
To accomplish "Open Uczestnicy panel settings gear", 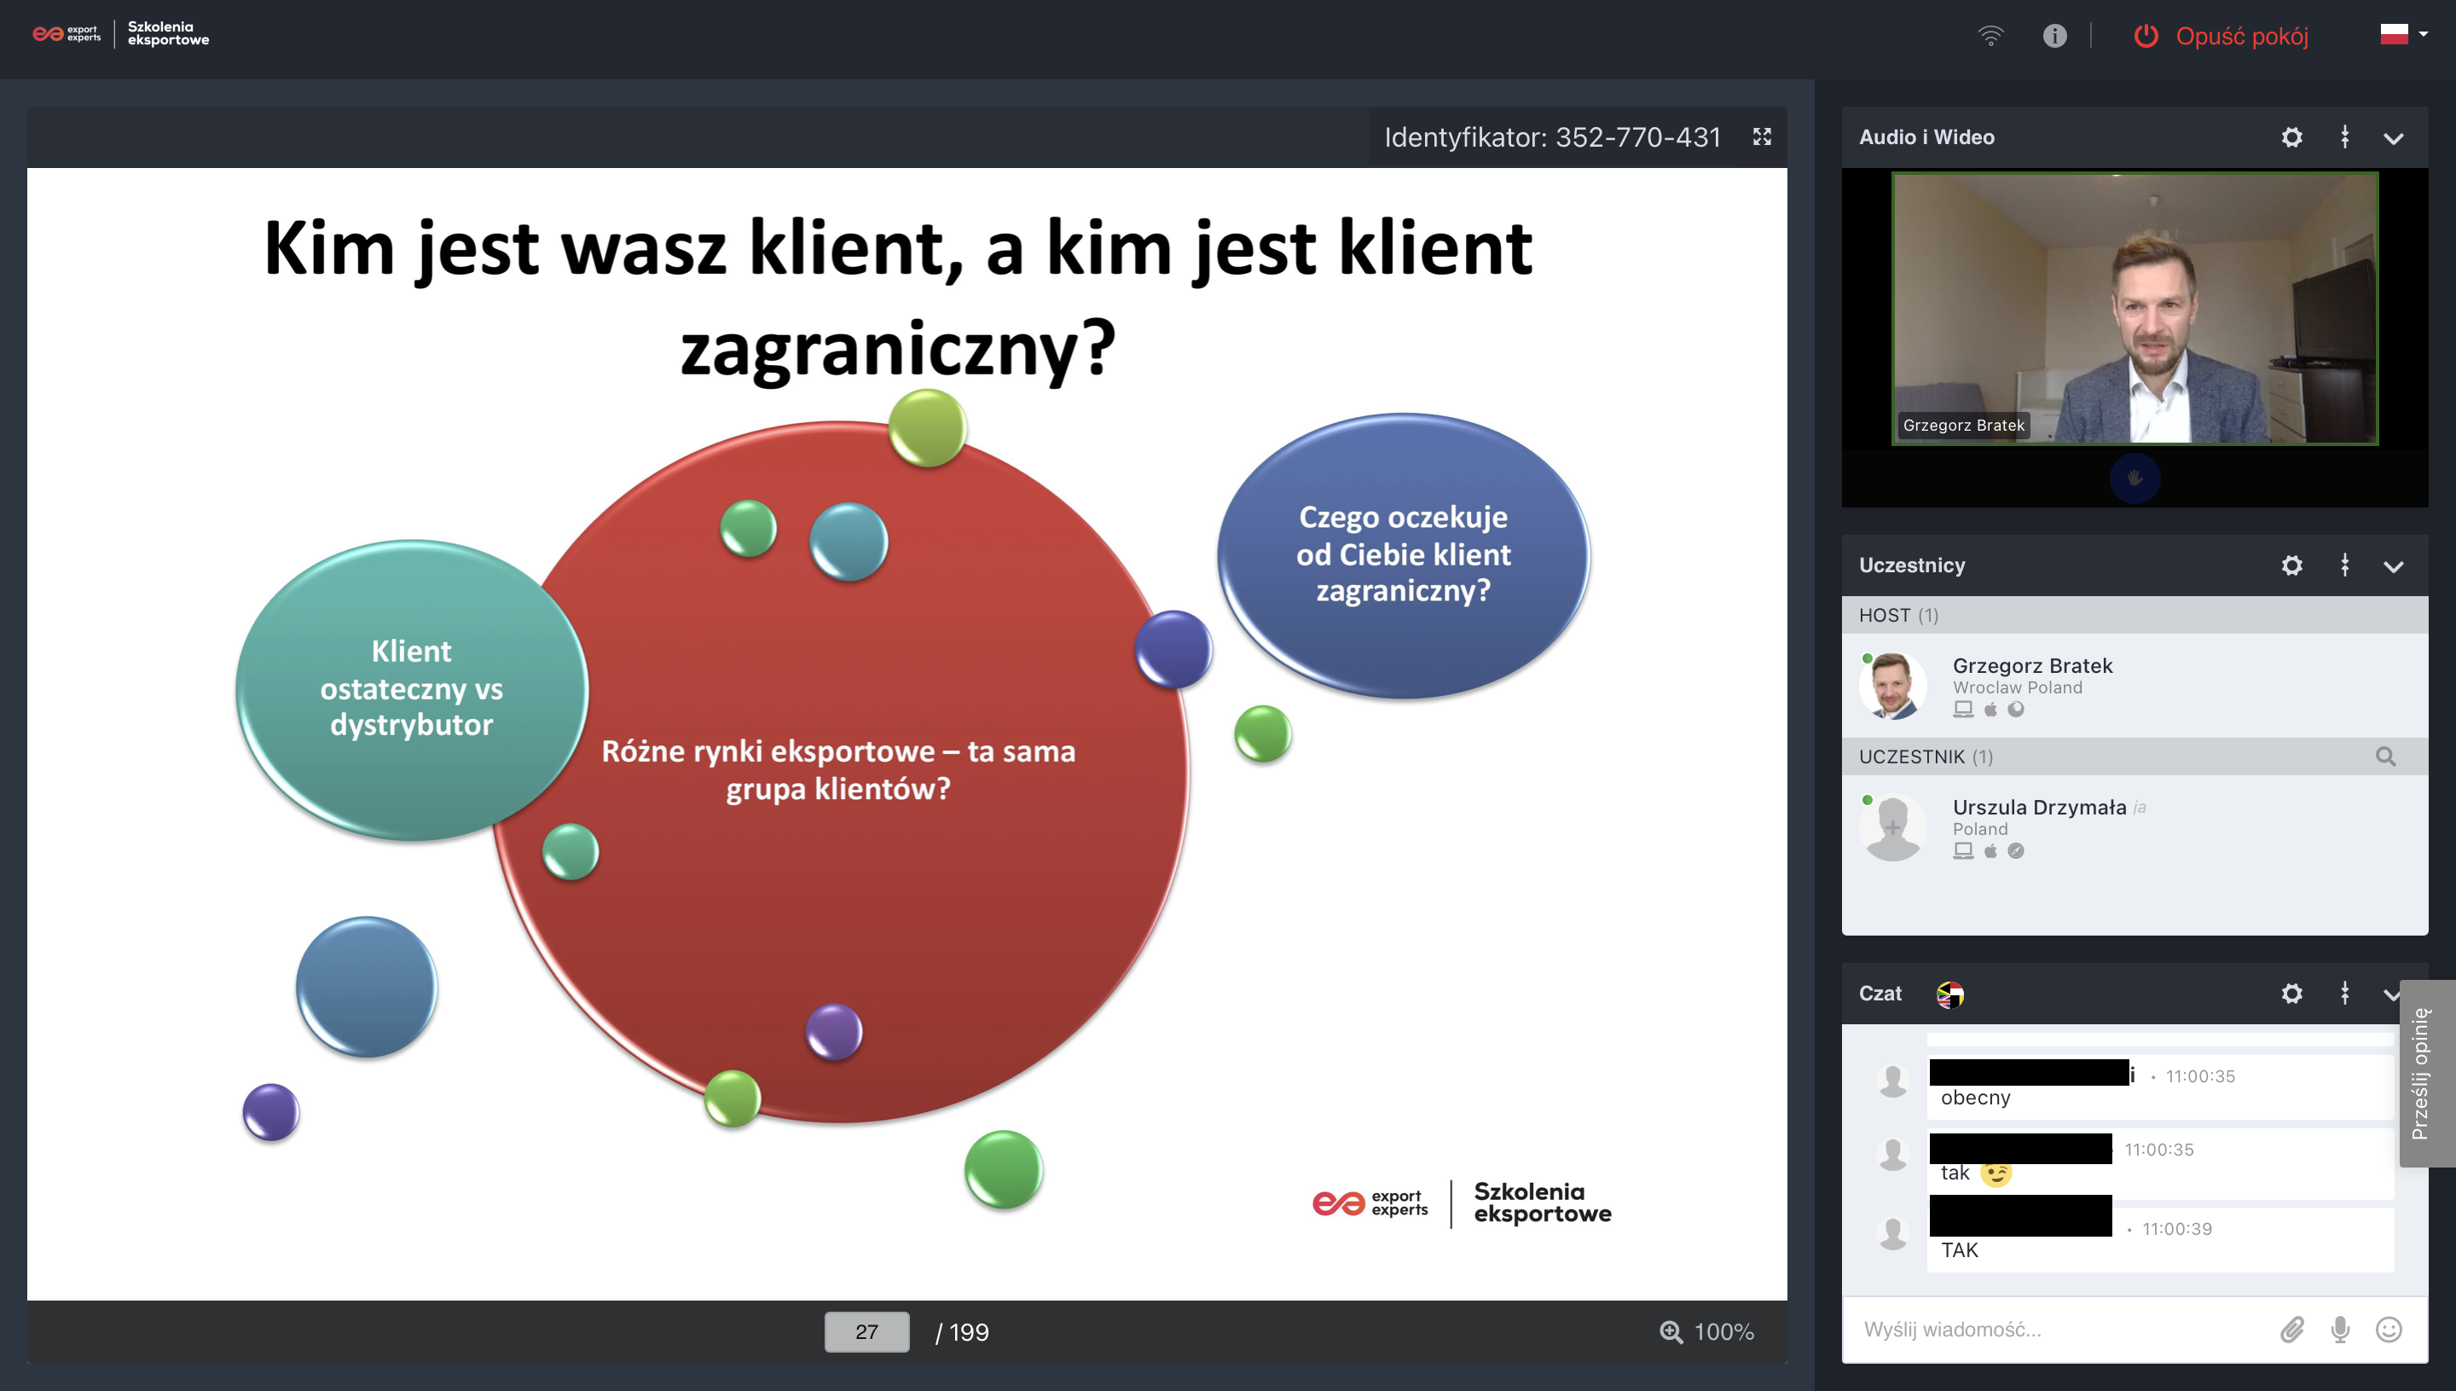I will (x=2291, y=565).
